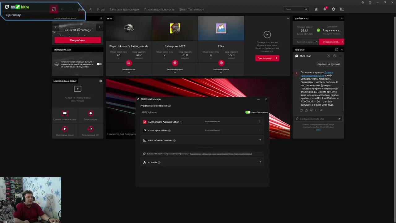This screenshot has height=223, width=396.
Task: Go to next profile in global profile carousel
Action: coord(99,27)
